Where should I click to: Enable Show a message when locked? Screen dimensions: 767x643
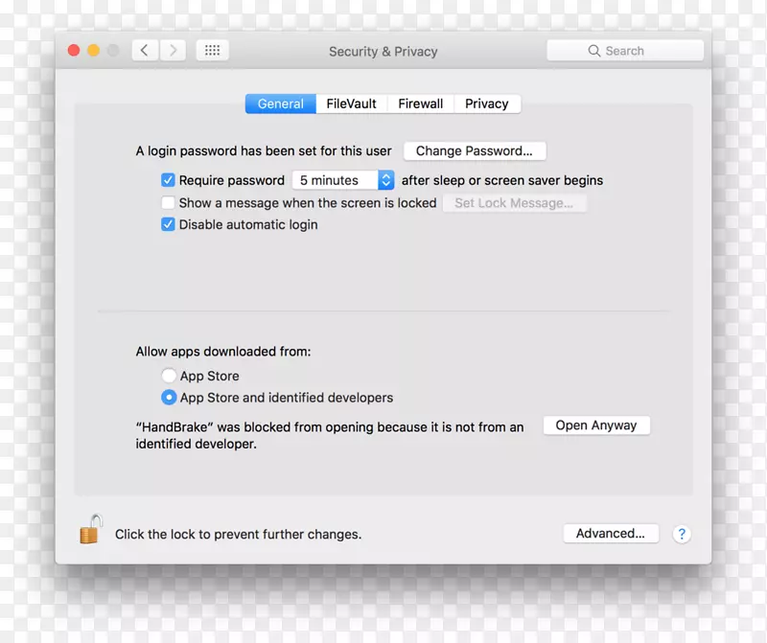168,203
